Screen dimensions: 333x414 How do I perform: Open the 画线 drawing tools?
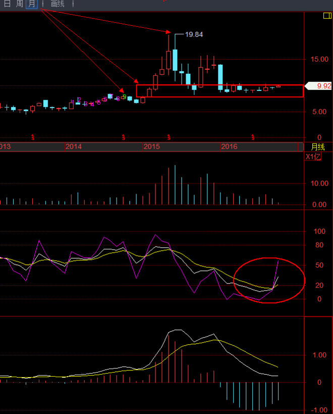[58, 4]
